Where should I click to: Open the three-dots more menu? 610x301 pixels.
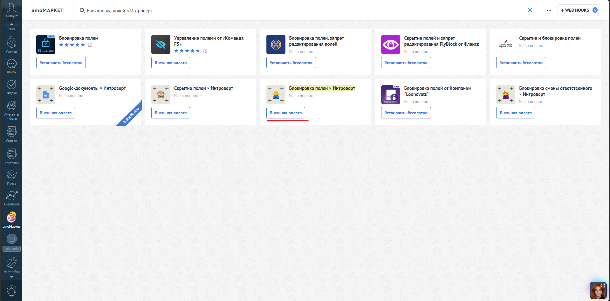[x=549, y=10]
